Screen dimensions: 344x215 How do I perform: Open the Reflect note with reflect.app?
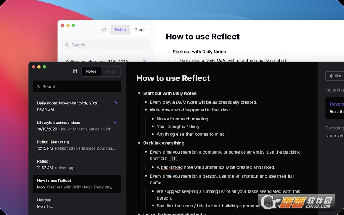[x=77, y=164]
